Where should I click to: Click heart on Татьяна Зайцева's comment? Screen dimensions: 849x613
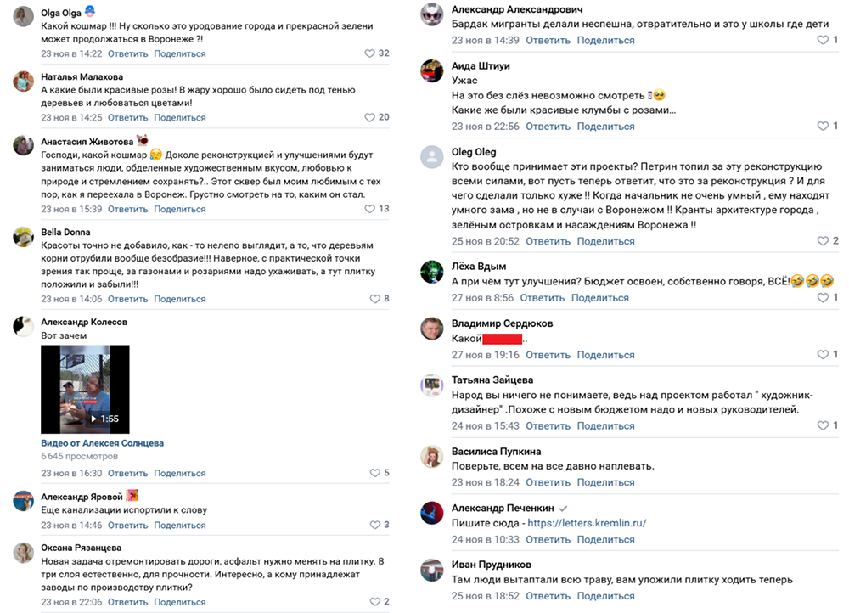pyautogui.click(x=822, y=425)
